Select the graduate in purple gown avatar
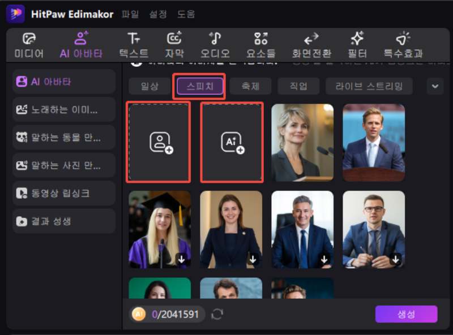 click(x=160, y=230)
